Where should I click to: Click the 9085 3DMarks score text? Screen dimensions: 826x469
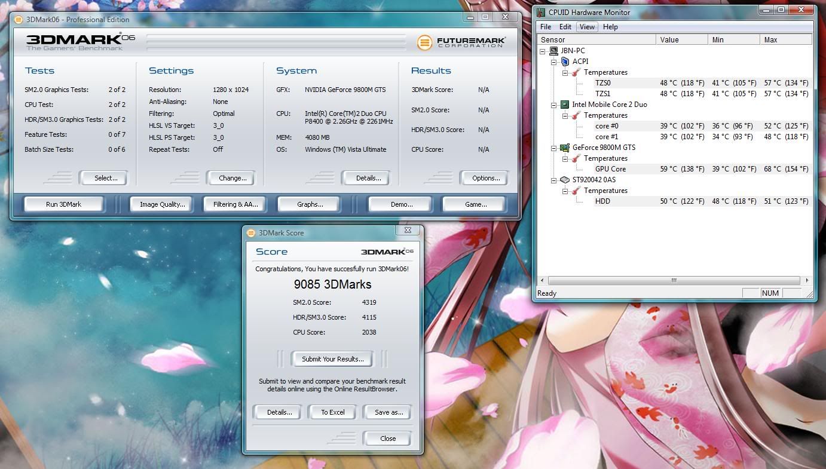pyautogui.click(x=332, y=284)
